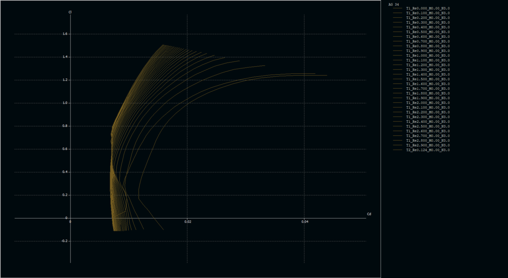Click the 1.0 tick on Cl axis
The image size is (508, 278).
64,103
